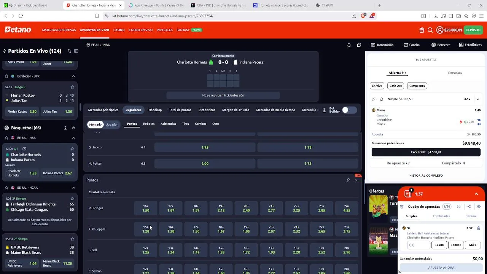Switch to the Resueltas bets tab
The height and width of the screenshot is (274, 487).
[x=455, y=73]
